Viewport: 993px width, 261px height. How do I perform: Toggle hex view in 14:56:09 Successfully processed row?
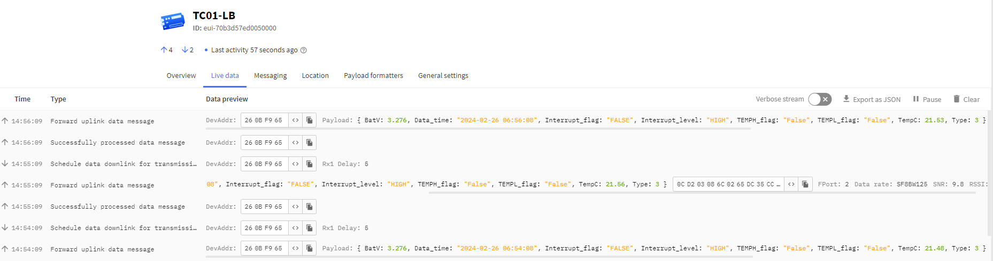(x=295, y=143)
